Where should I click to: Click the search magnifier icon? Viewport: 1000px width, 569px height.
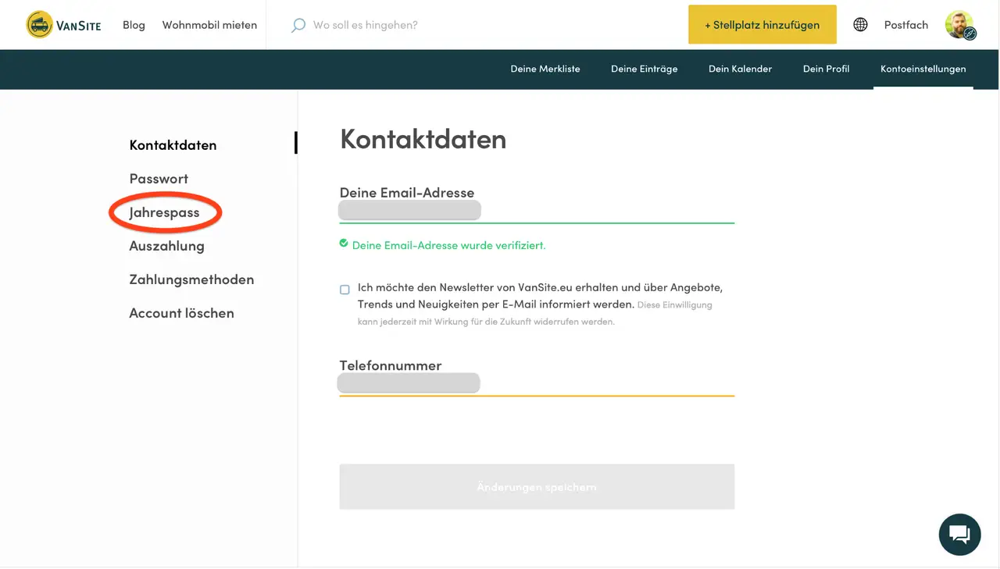(x=298, y=25)
